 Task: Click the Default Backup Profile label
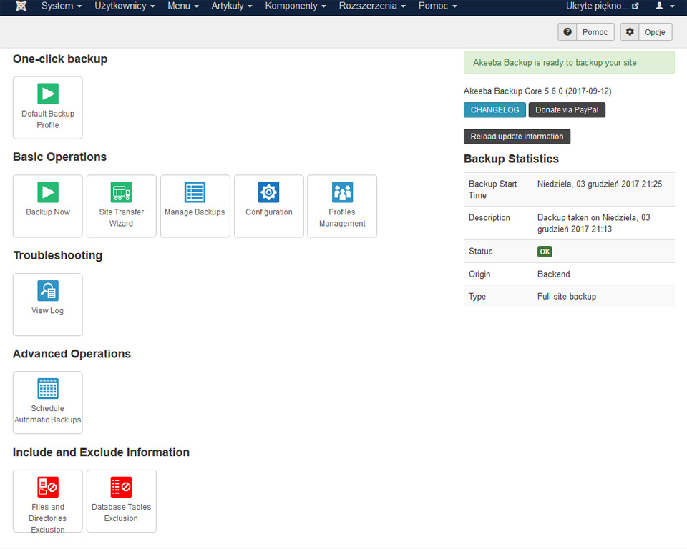point(48,119)
